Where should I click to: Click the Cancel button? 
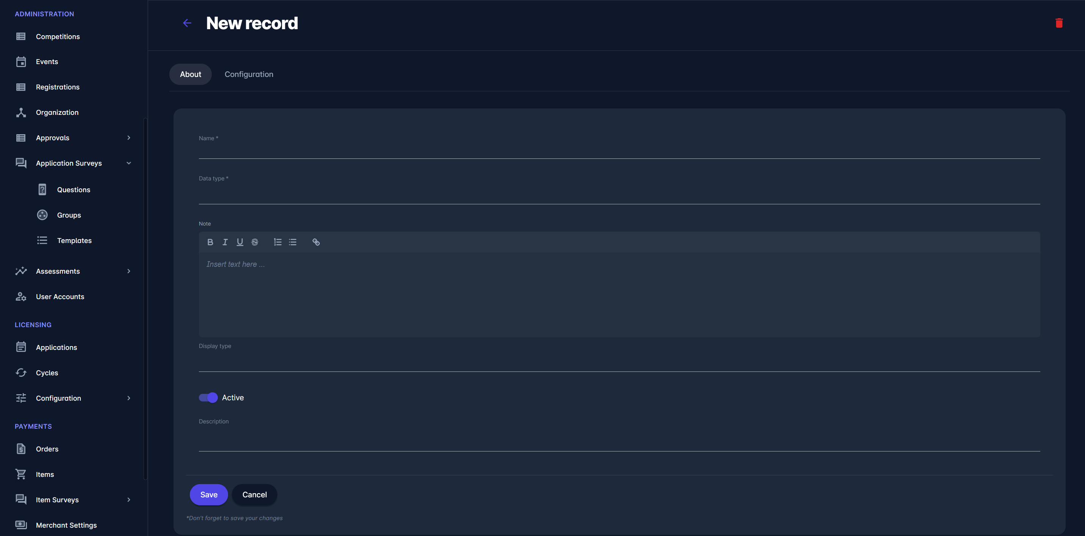point(255,495)
